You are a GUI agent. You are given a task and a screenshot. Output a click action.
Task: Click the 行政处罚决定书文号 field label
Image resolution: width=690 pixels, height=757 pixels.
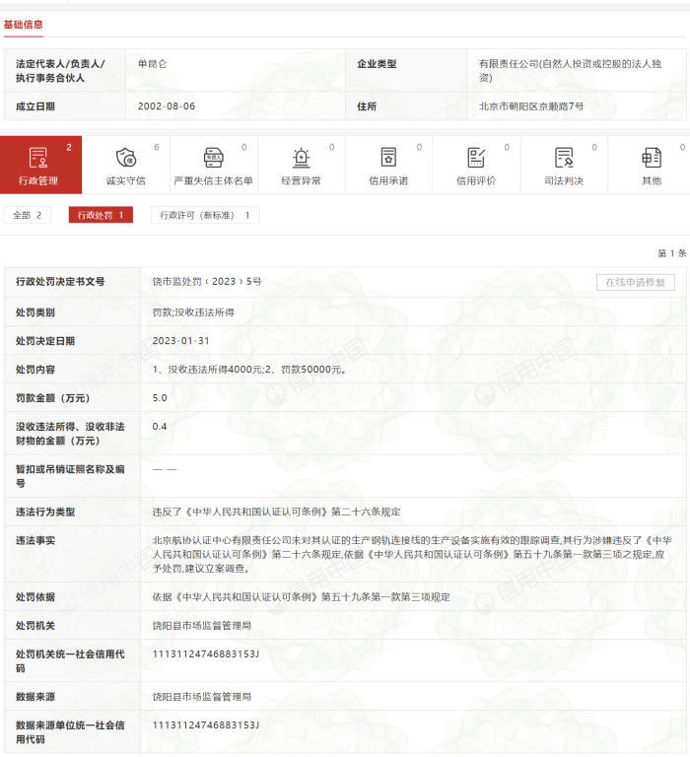click(60, 282)
